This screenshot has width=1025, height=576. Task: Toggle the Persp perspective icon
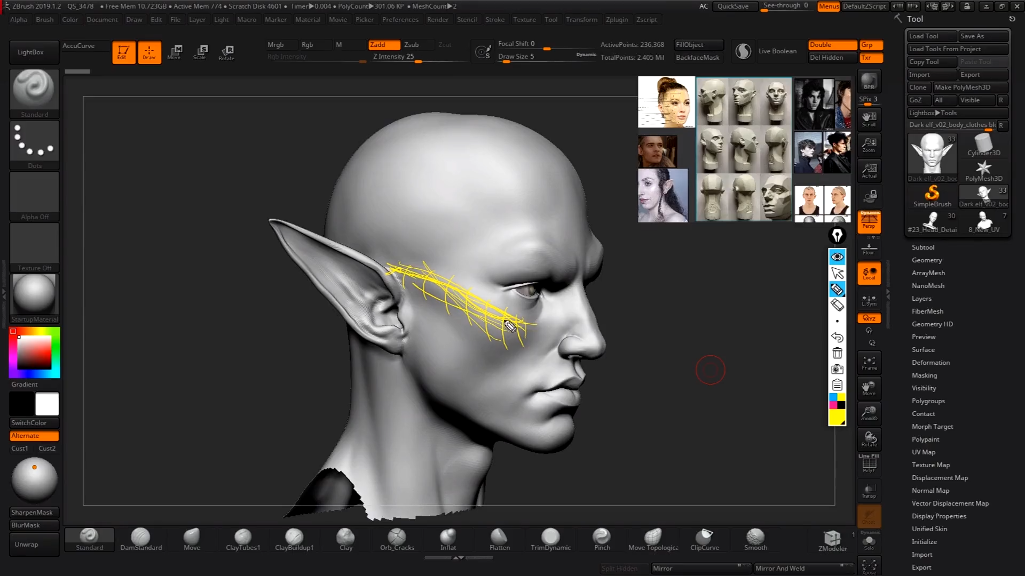[x=869, y=221]
